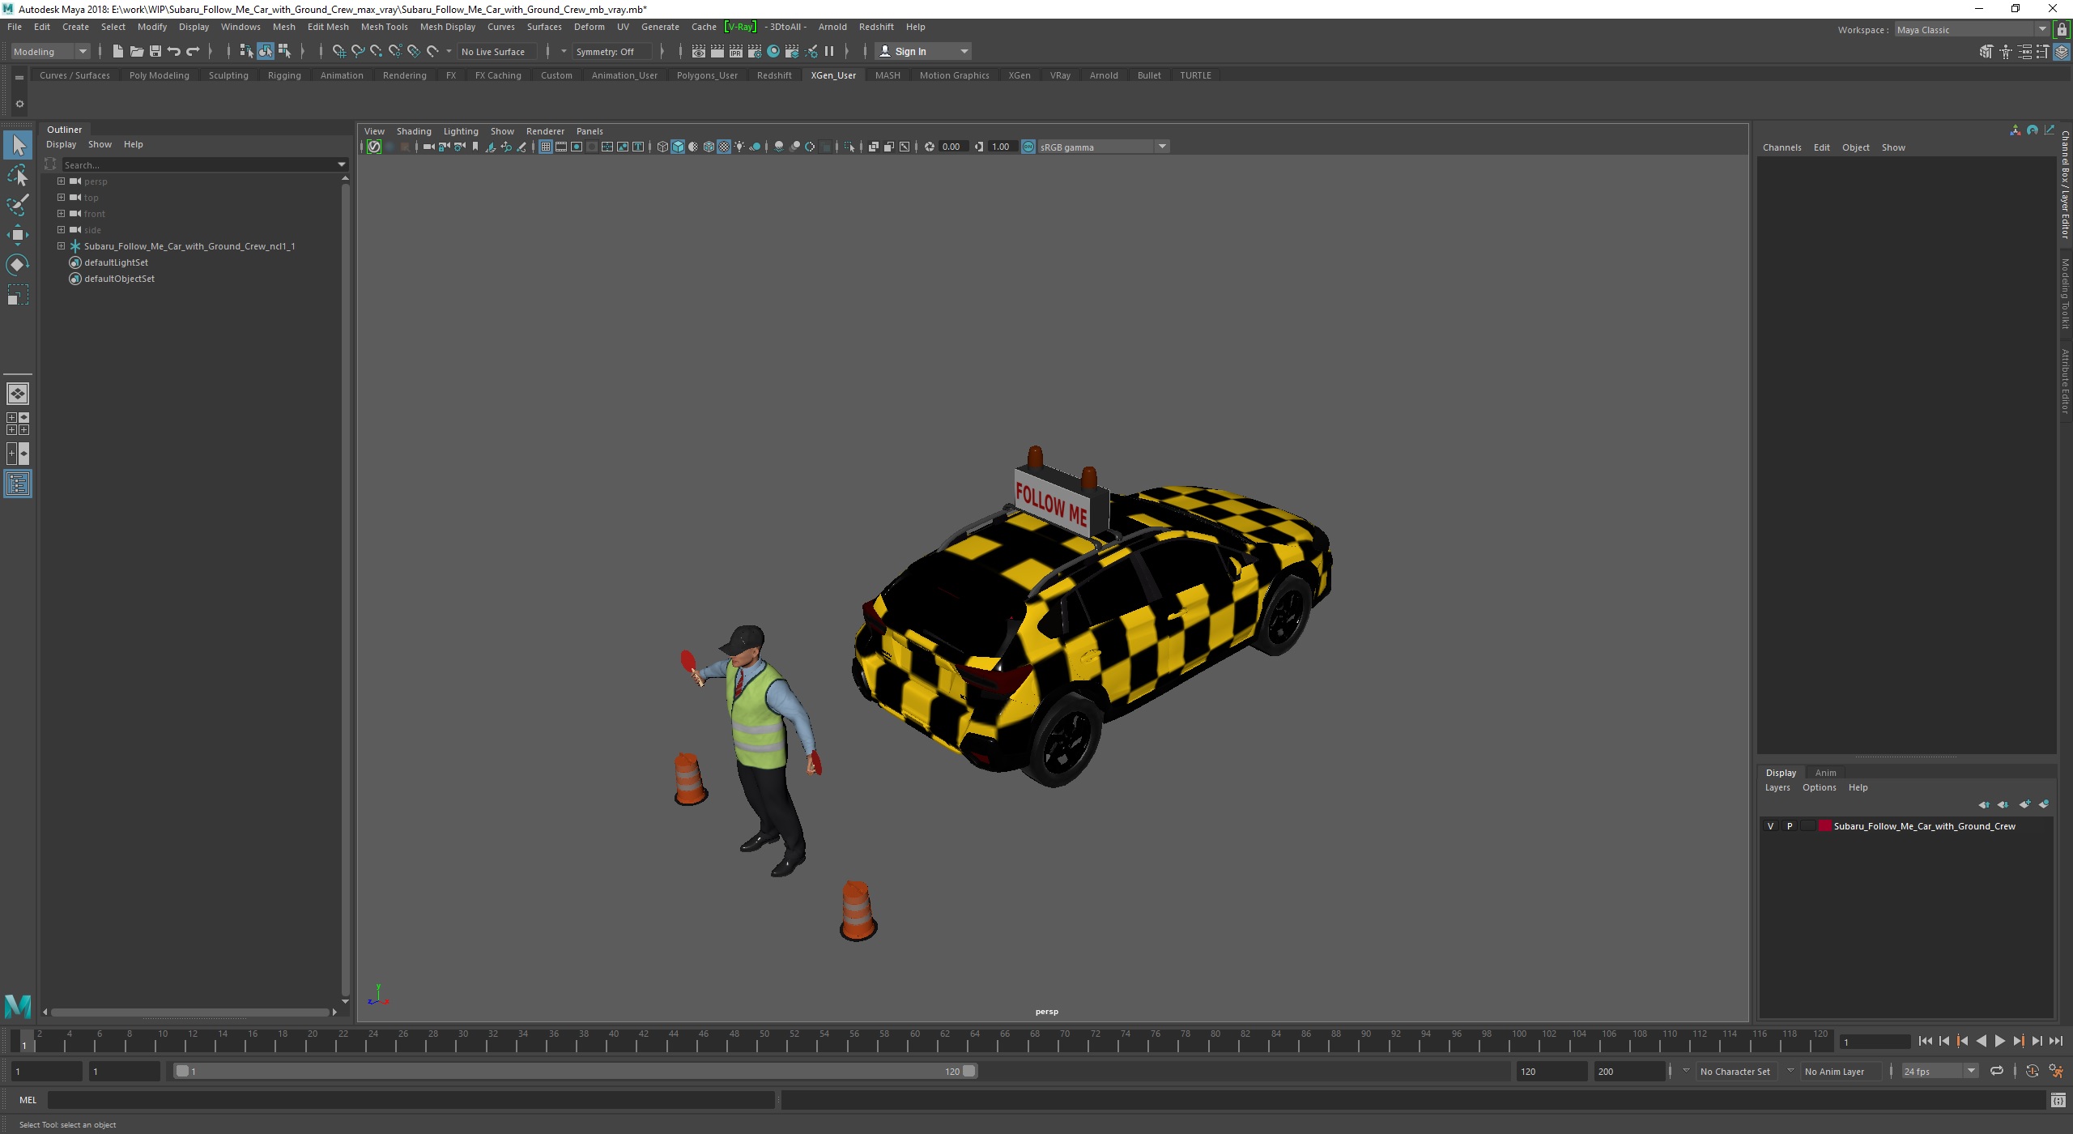Expand the persp camera node
The width and height of the screenshot is (2073, 1134).
[61, 181]
